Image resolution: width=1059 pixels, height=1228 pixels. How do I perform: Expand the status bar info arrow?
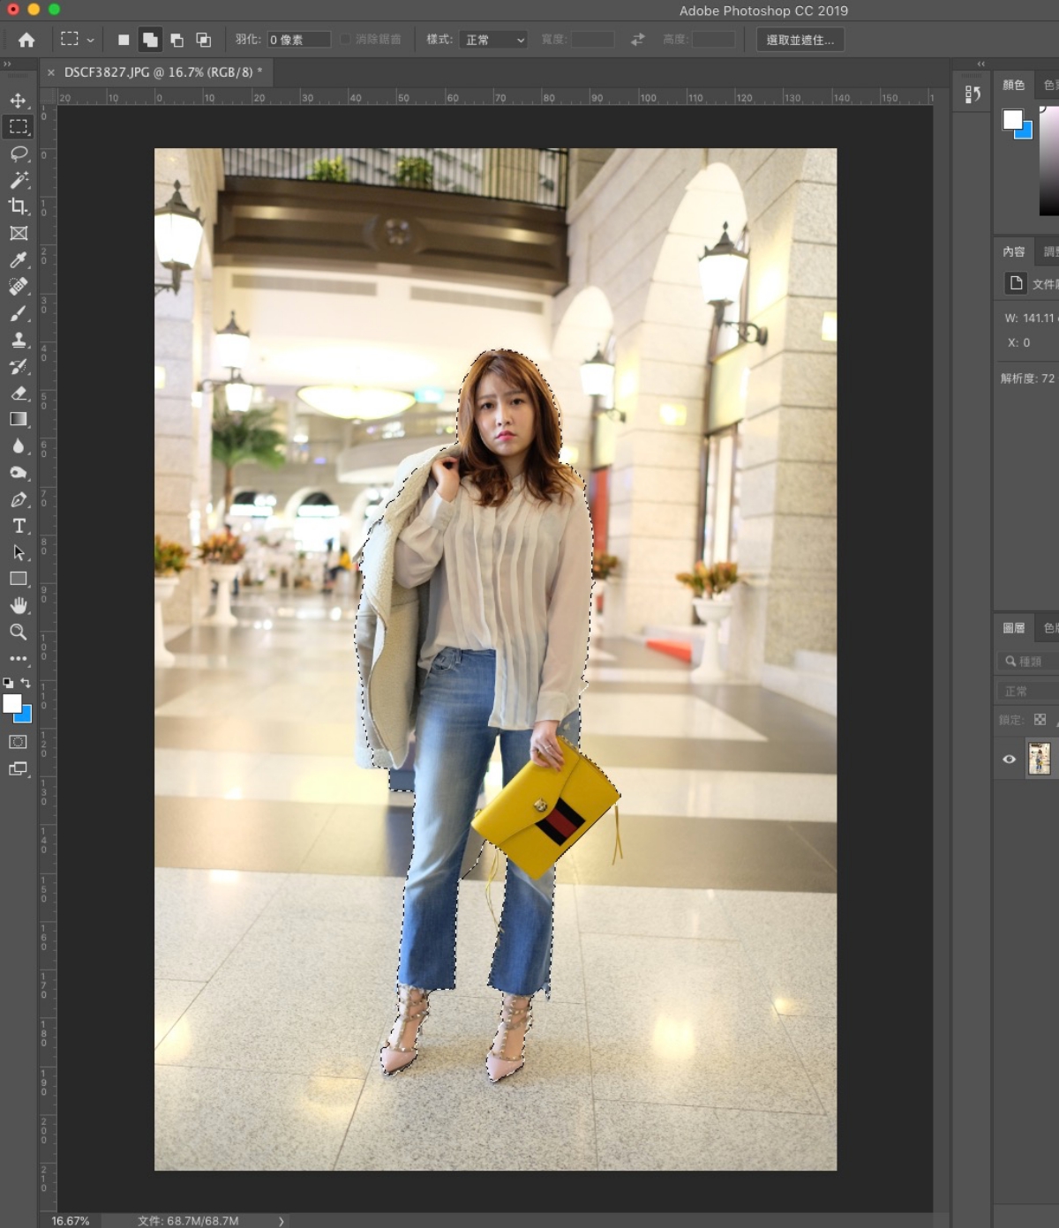282,1221
